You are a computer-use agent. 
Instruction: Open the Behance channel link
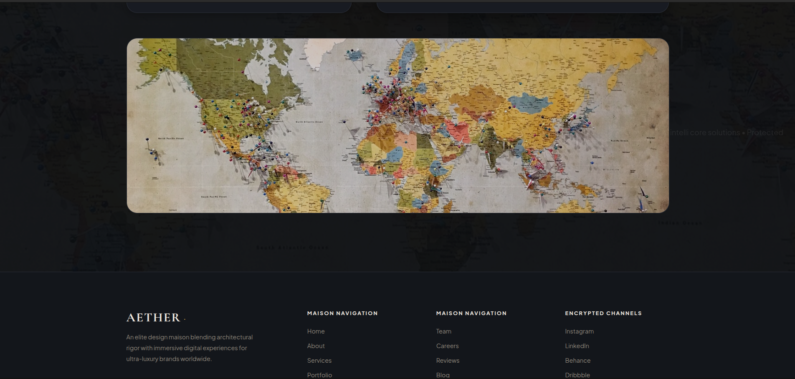click(x=577, y=361)
